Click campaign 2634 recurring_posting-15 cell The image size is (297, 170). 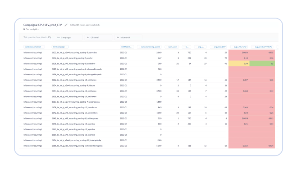[74, 91]
